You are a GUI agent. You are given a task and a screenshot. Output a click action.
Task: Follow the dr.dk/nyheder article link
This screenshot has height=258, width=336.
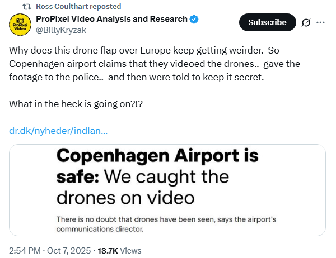58,131
